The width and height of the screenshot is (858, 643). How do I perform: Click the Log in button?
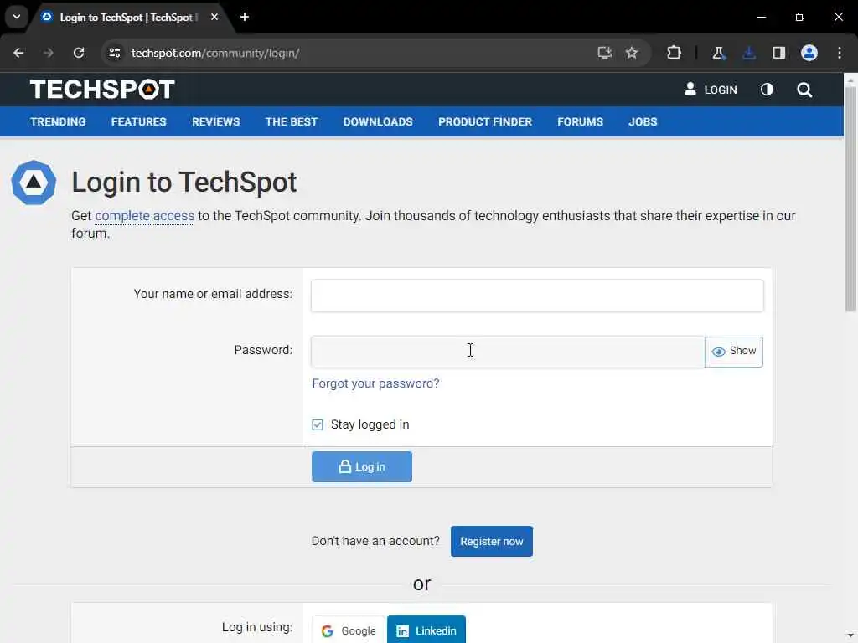tap(362, 467)
